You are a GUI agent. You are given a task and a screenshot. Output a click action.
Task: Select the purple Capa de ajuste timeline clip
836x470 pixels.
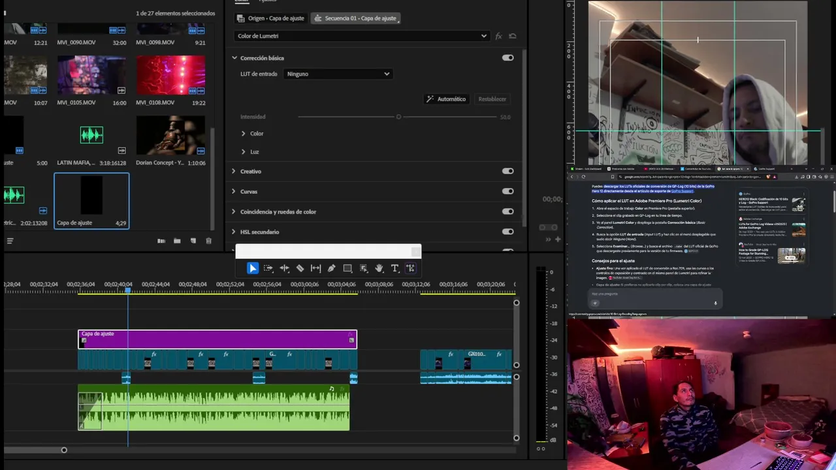tap(217, 339)
